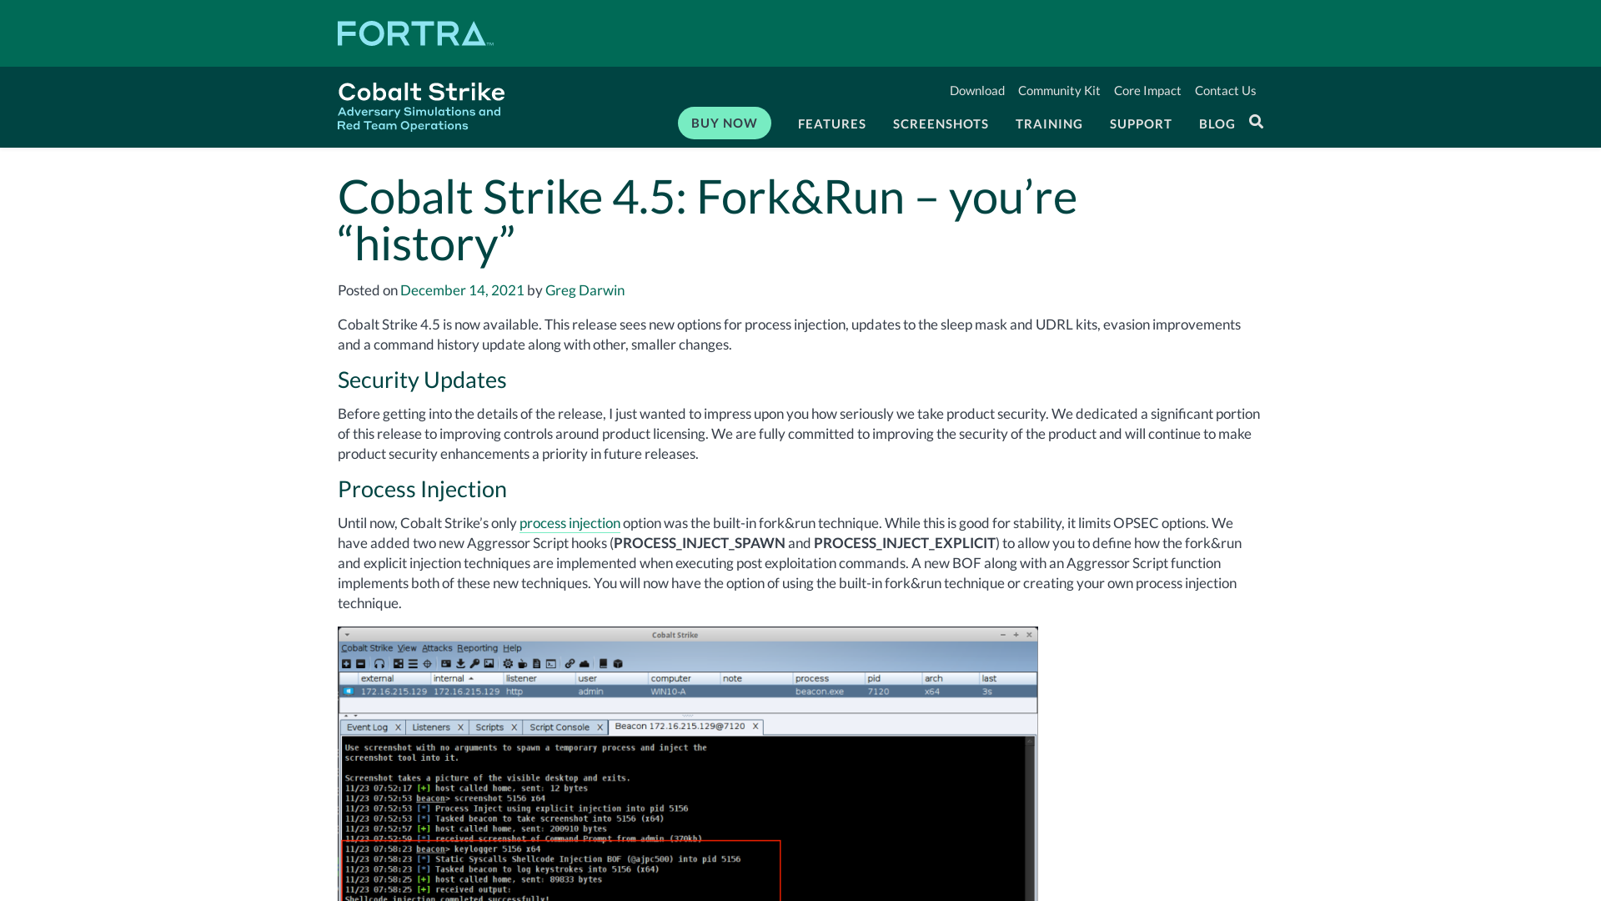Click the Fortra logo
1601x901 pixels.
tap(415, 33)
